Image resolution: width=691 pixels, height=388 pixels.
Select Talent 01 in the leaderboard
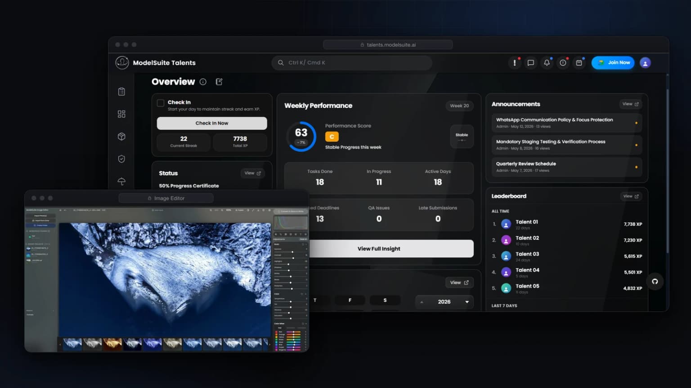pyautogui.click(x=567, y=224)
